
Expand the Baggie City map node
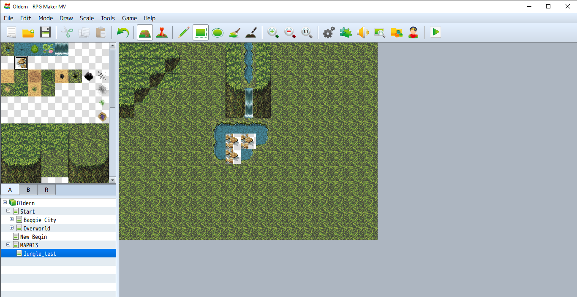pyautogui.click(x=11, y=219)
